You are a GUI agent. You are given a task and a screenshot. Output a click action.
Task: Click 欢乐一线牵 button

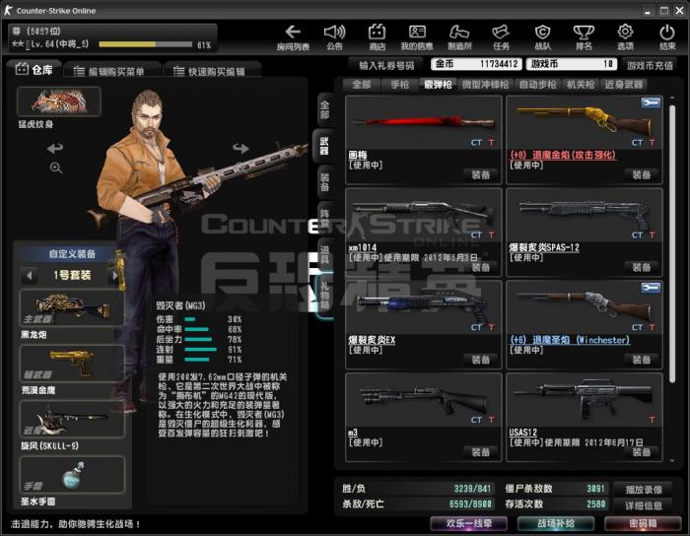pos(469,524)
